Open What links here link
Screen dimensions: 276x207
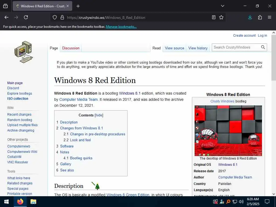click(x=19, y=178)
